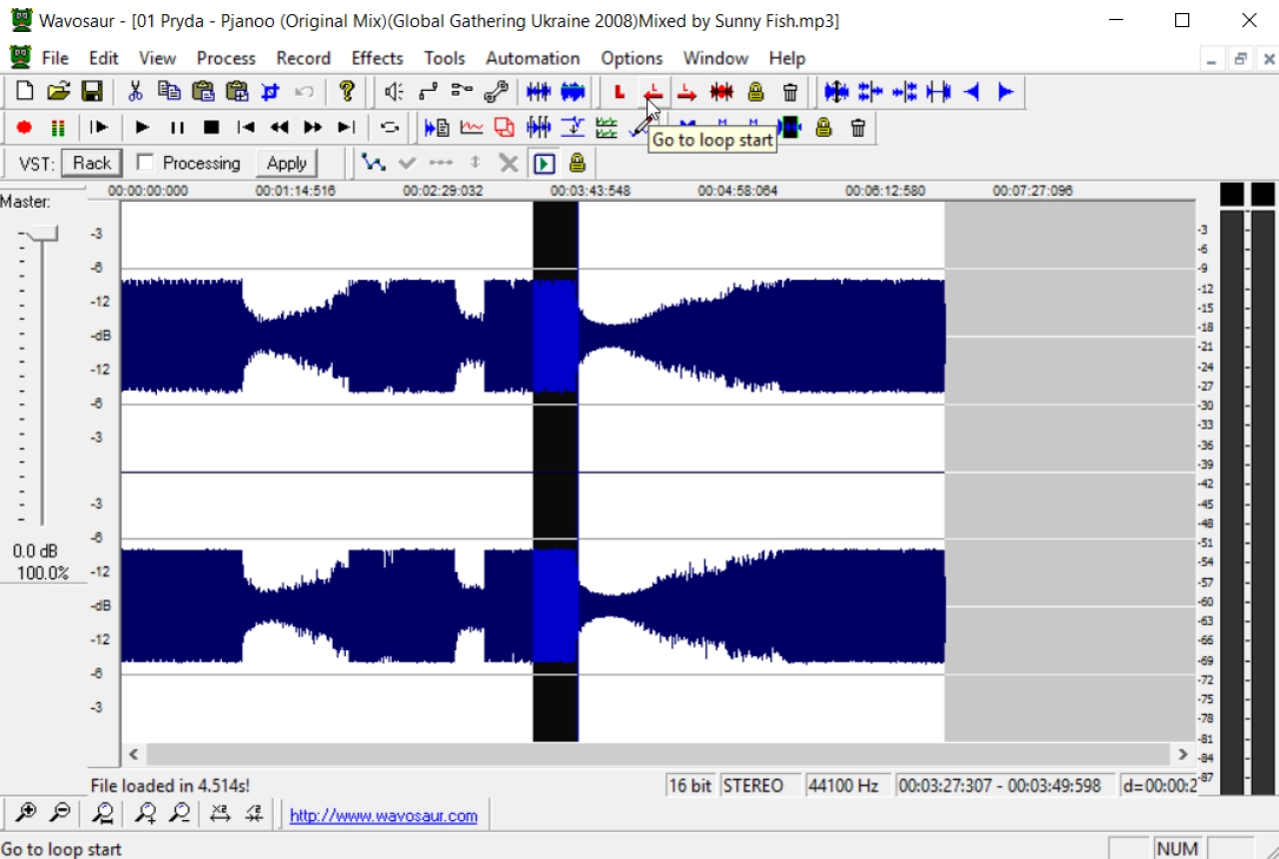The width and height of the screenshot is (1279, 859).
Task: Click the trash icon in the marker toolbar
Action: 857,127
